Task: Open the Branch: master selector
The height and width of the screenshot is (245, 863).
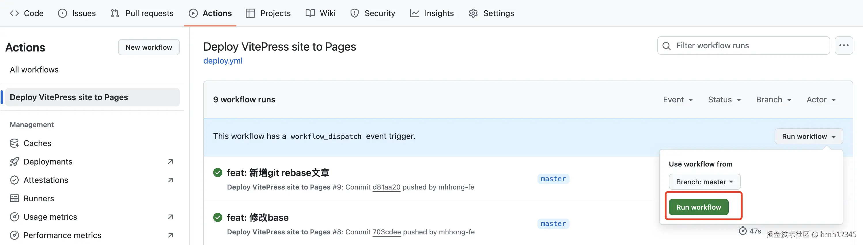Action: coord(704,182)
